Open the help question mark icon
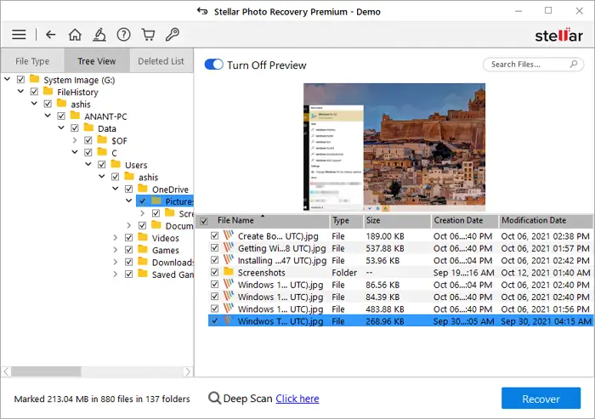 (124, 35)
